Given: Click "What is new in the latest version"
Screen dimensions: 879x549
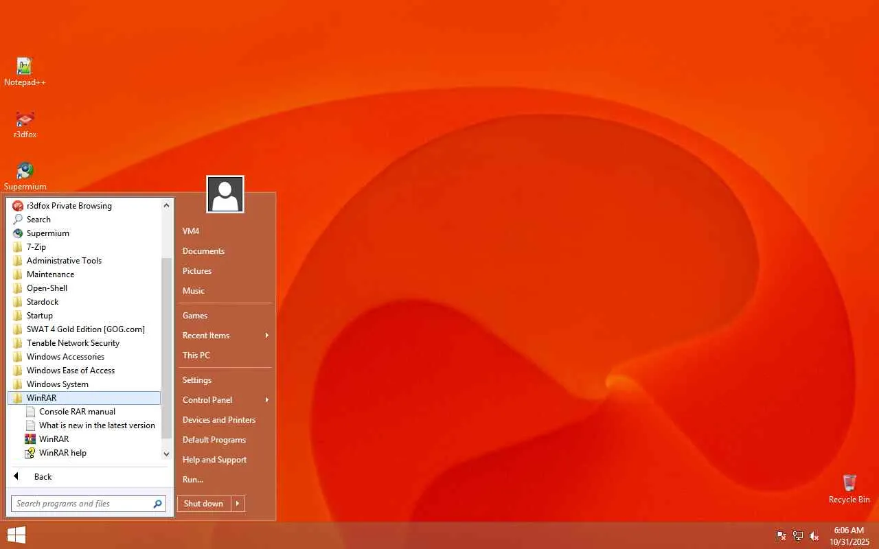Looking at the screenshot, I should [x=97, y=425].
